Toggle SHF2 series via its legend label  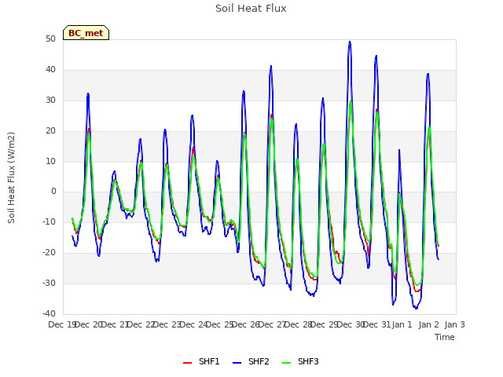[259, 361]
